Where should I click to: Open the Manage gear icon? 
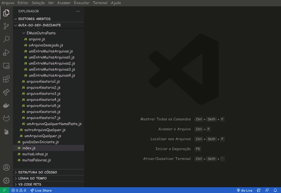(x=6, y=180)
